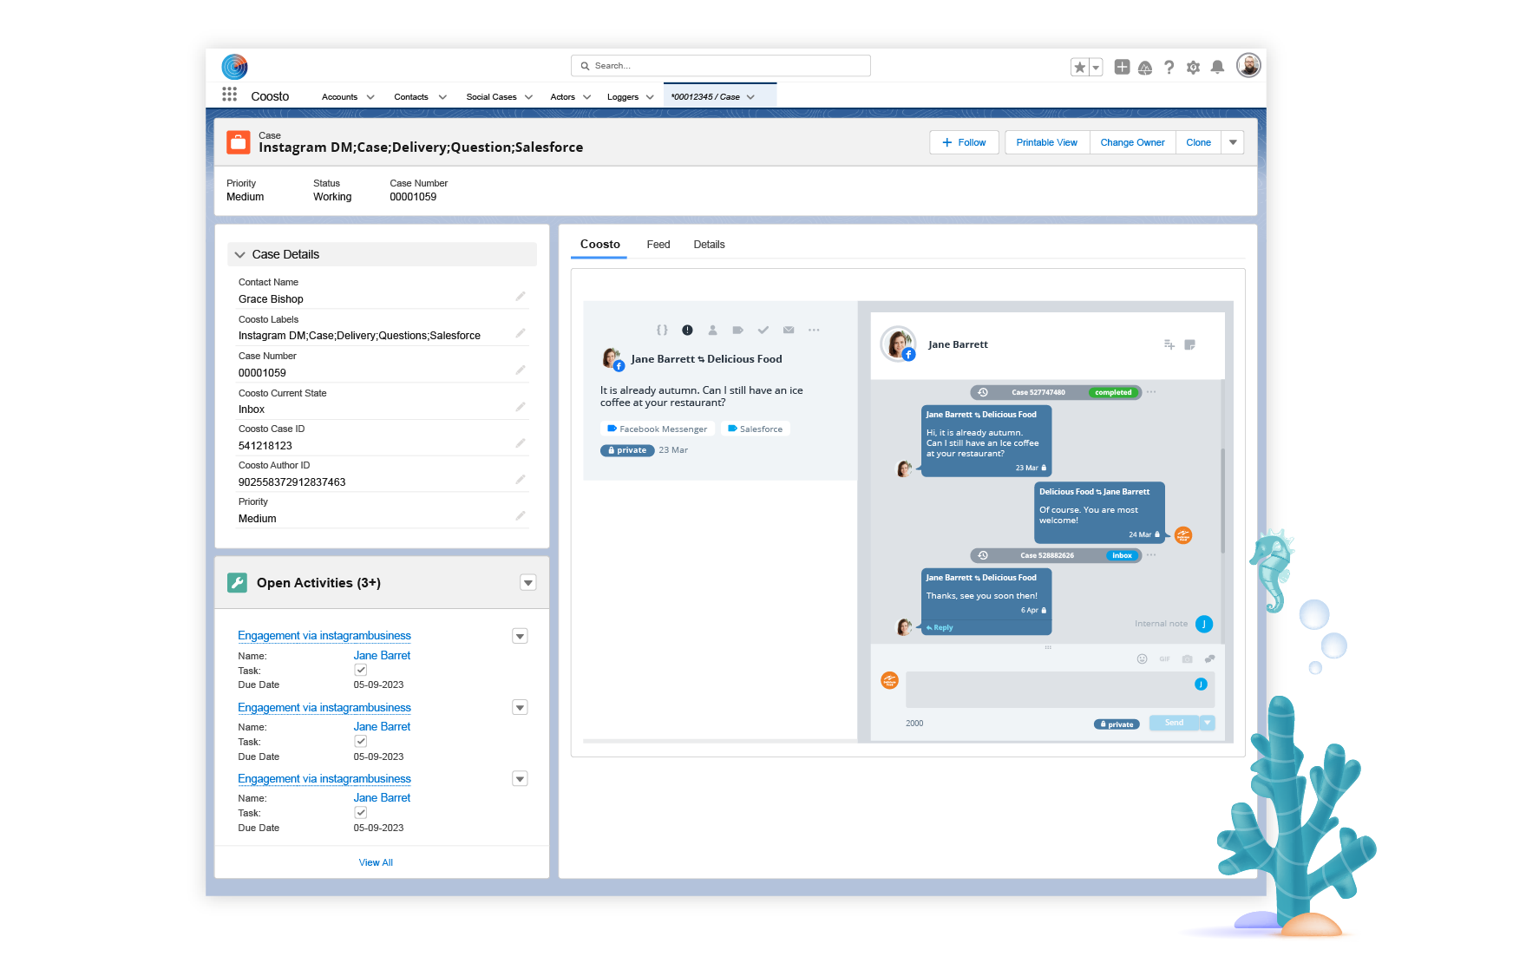1526x976 pixels.
Task: Toggle the private badge in reply box
Action: (1117, 724)
